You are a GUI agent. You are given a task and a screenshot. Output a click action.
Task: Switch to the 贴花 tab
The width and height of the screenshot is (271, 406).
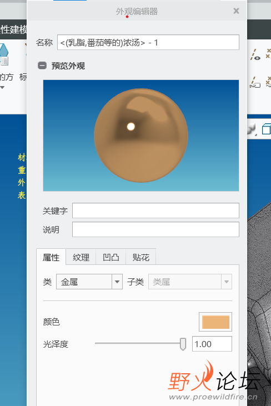[141, 257]
